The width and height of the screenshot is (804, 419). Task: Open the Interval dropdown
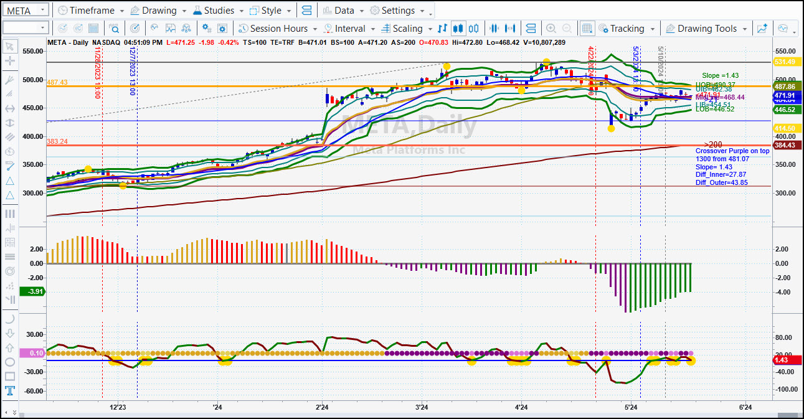coord(349,28)
